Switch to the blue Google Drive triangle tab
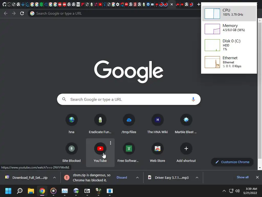262x197 pixels. click(148, 5)
